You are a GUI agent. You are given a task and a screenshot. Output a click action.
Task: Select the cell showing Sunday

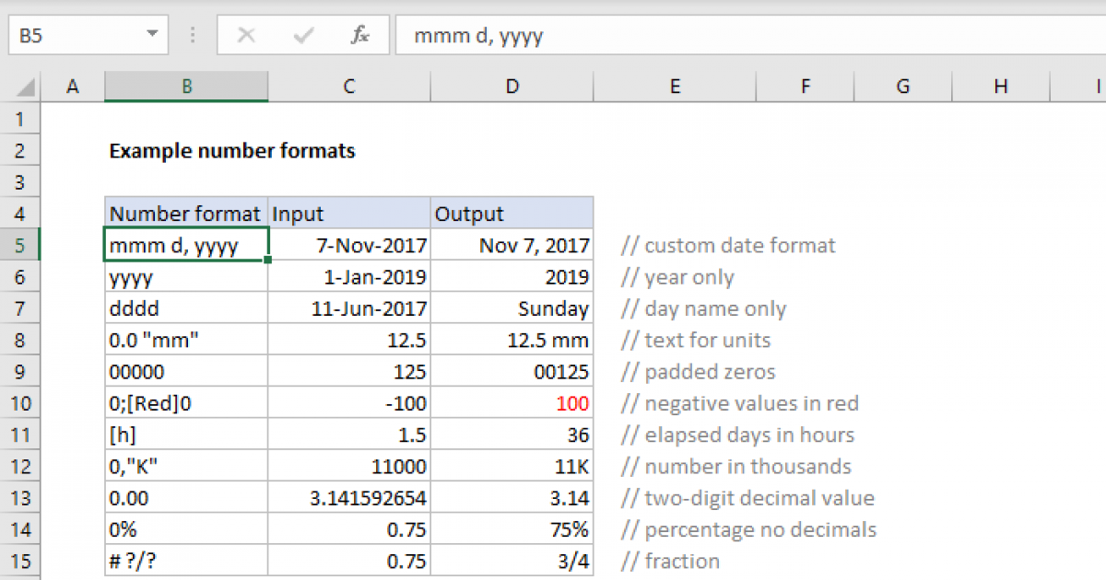pyautogui.click(x=512, y=308)
